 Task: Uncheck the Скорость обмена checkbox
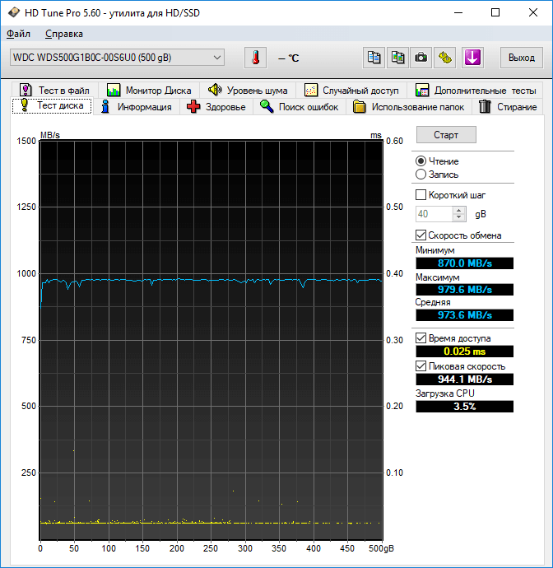[x=421, y=235]
